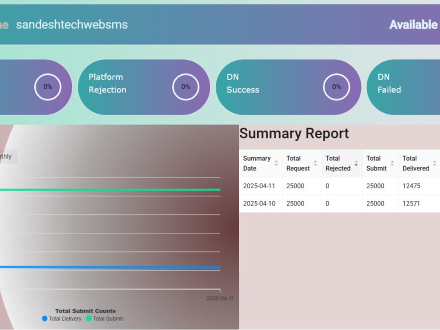Viewport: 440px width, 330px height.
Task: Toggle Total Submit series in chart legend
Action: point(104,319)
